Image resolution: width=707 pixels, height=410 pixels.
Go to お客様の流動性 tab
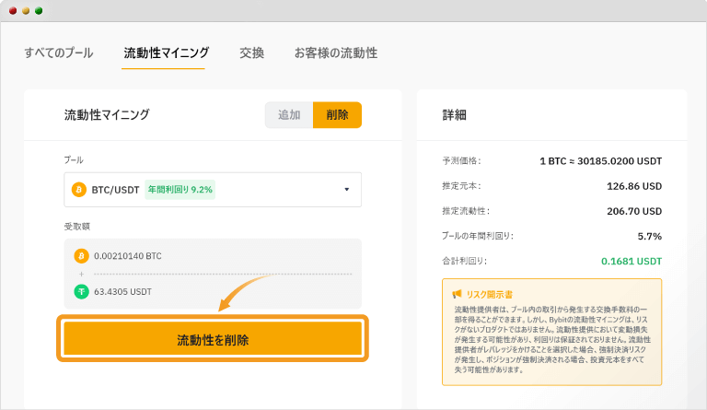336,53
